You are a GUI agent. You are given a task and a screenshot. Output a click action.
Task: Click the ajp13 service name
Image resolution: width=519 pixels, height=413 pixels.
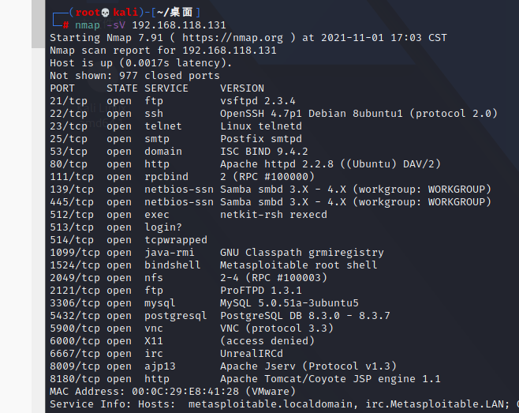(160, 366)
